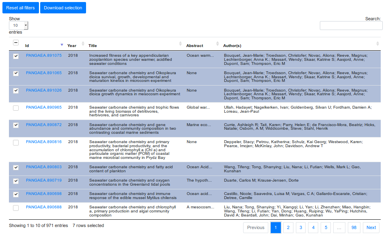Uncheck the PANGAEA.891065 row checkbox
The image size is (386, 240).
click(x=16, y=73)
